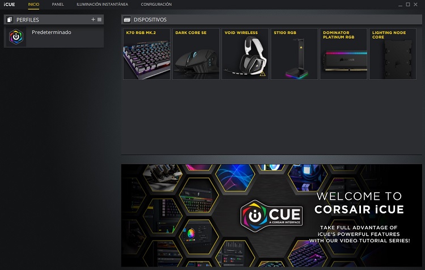Open the Configuración tab

pos(156,5)
